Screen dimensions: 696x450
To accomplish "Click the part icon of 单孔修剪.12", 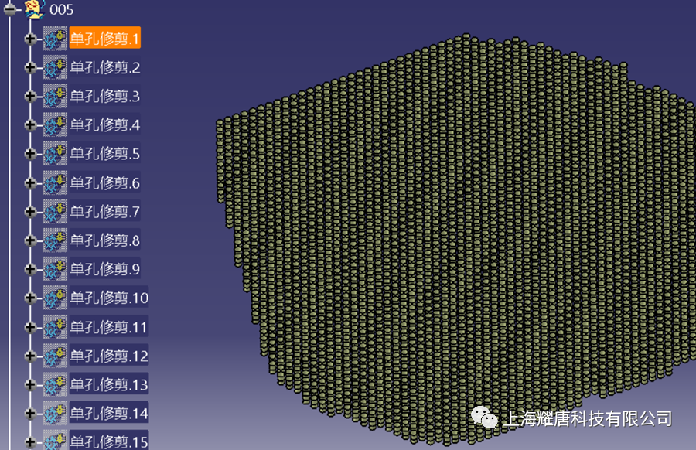I will 55,356.
